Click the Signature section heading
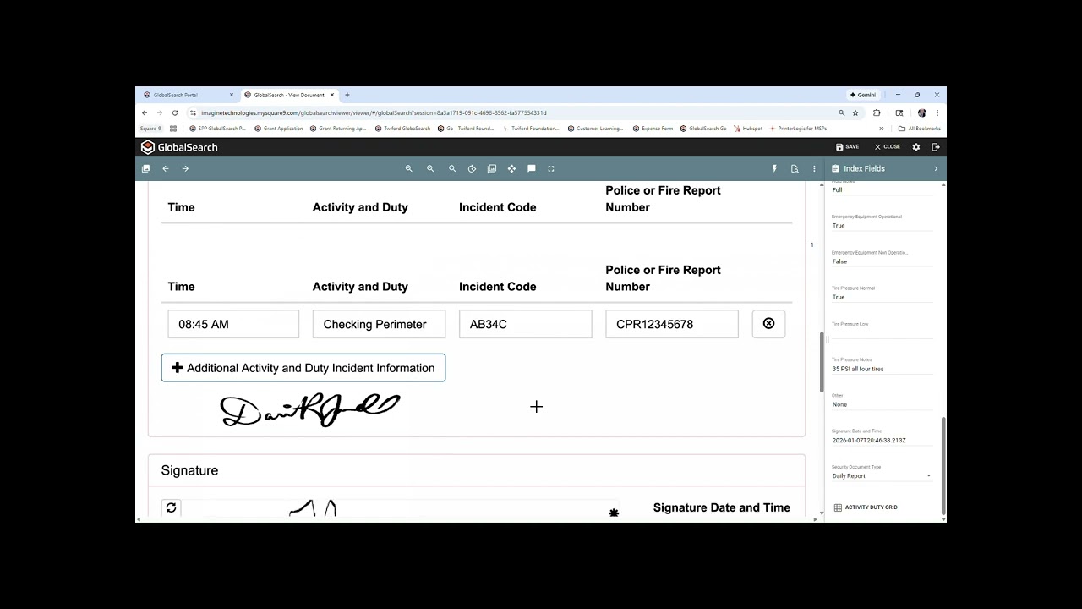Viewport: 1082px width, 609px height. [189, 470]
